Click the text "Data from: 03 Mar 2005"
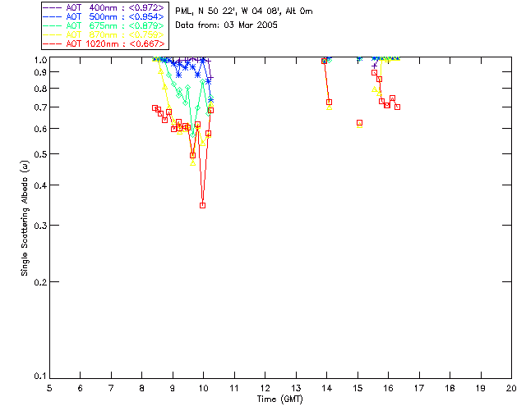 (227, 25)
